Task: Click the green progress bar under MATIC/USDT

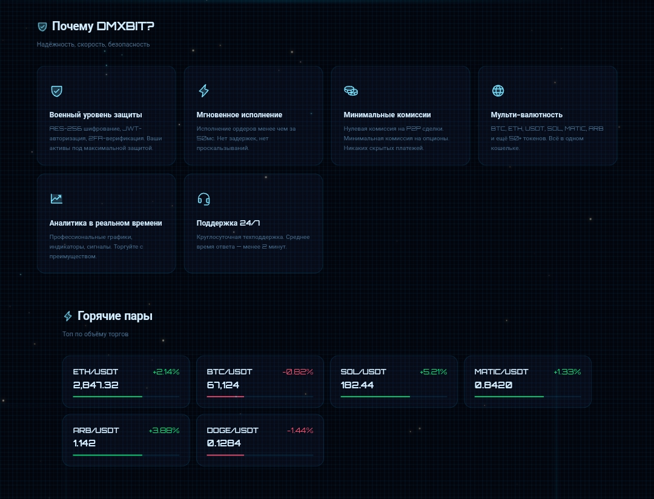Action: click(x=509, y=397)
